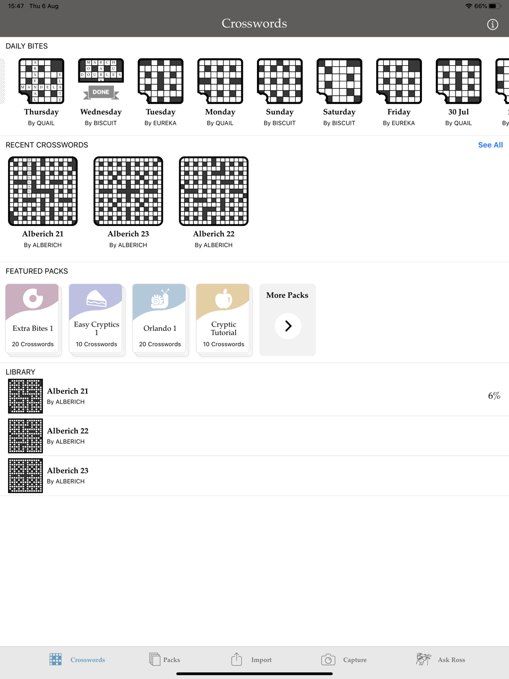
Task: Open Saturday daily bite by Biscuit
Action: (339, 81)
